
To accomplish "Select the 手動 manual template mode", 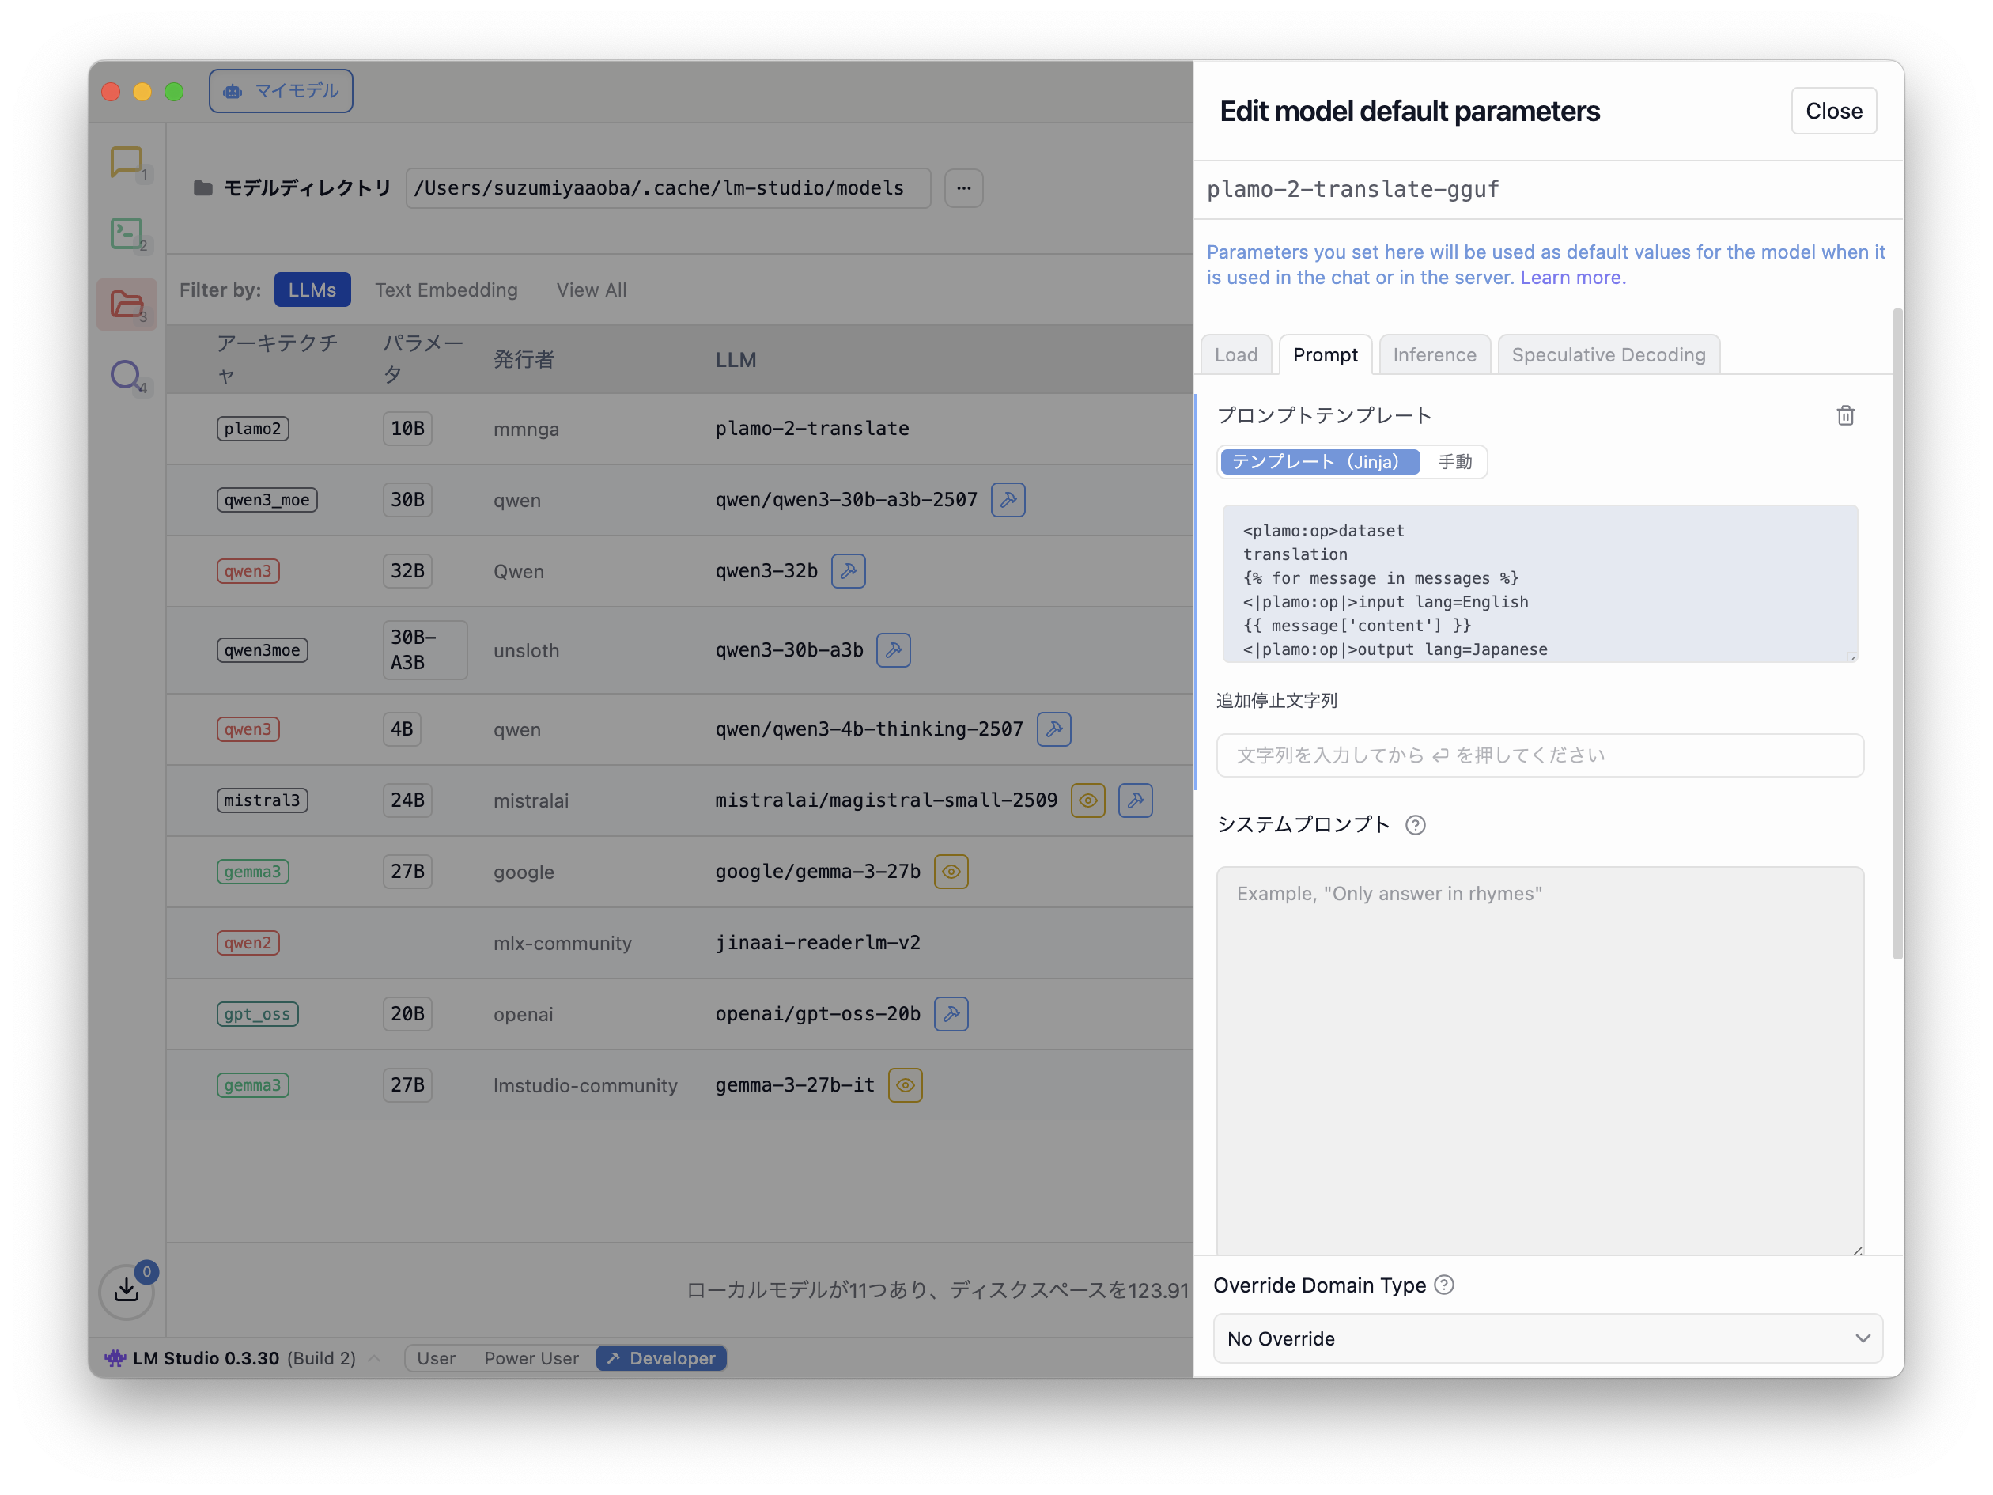I will tap(1454, 462).
